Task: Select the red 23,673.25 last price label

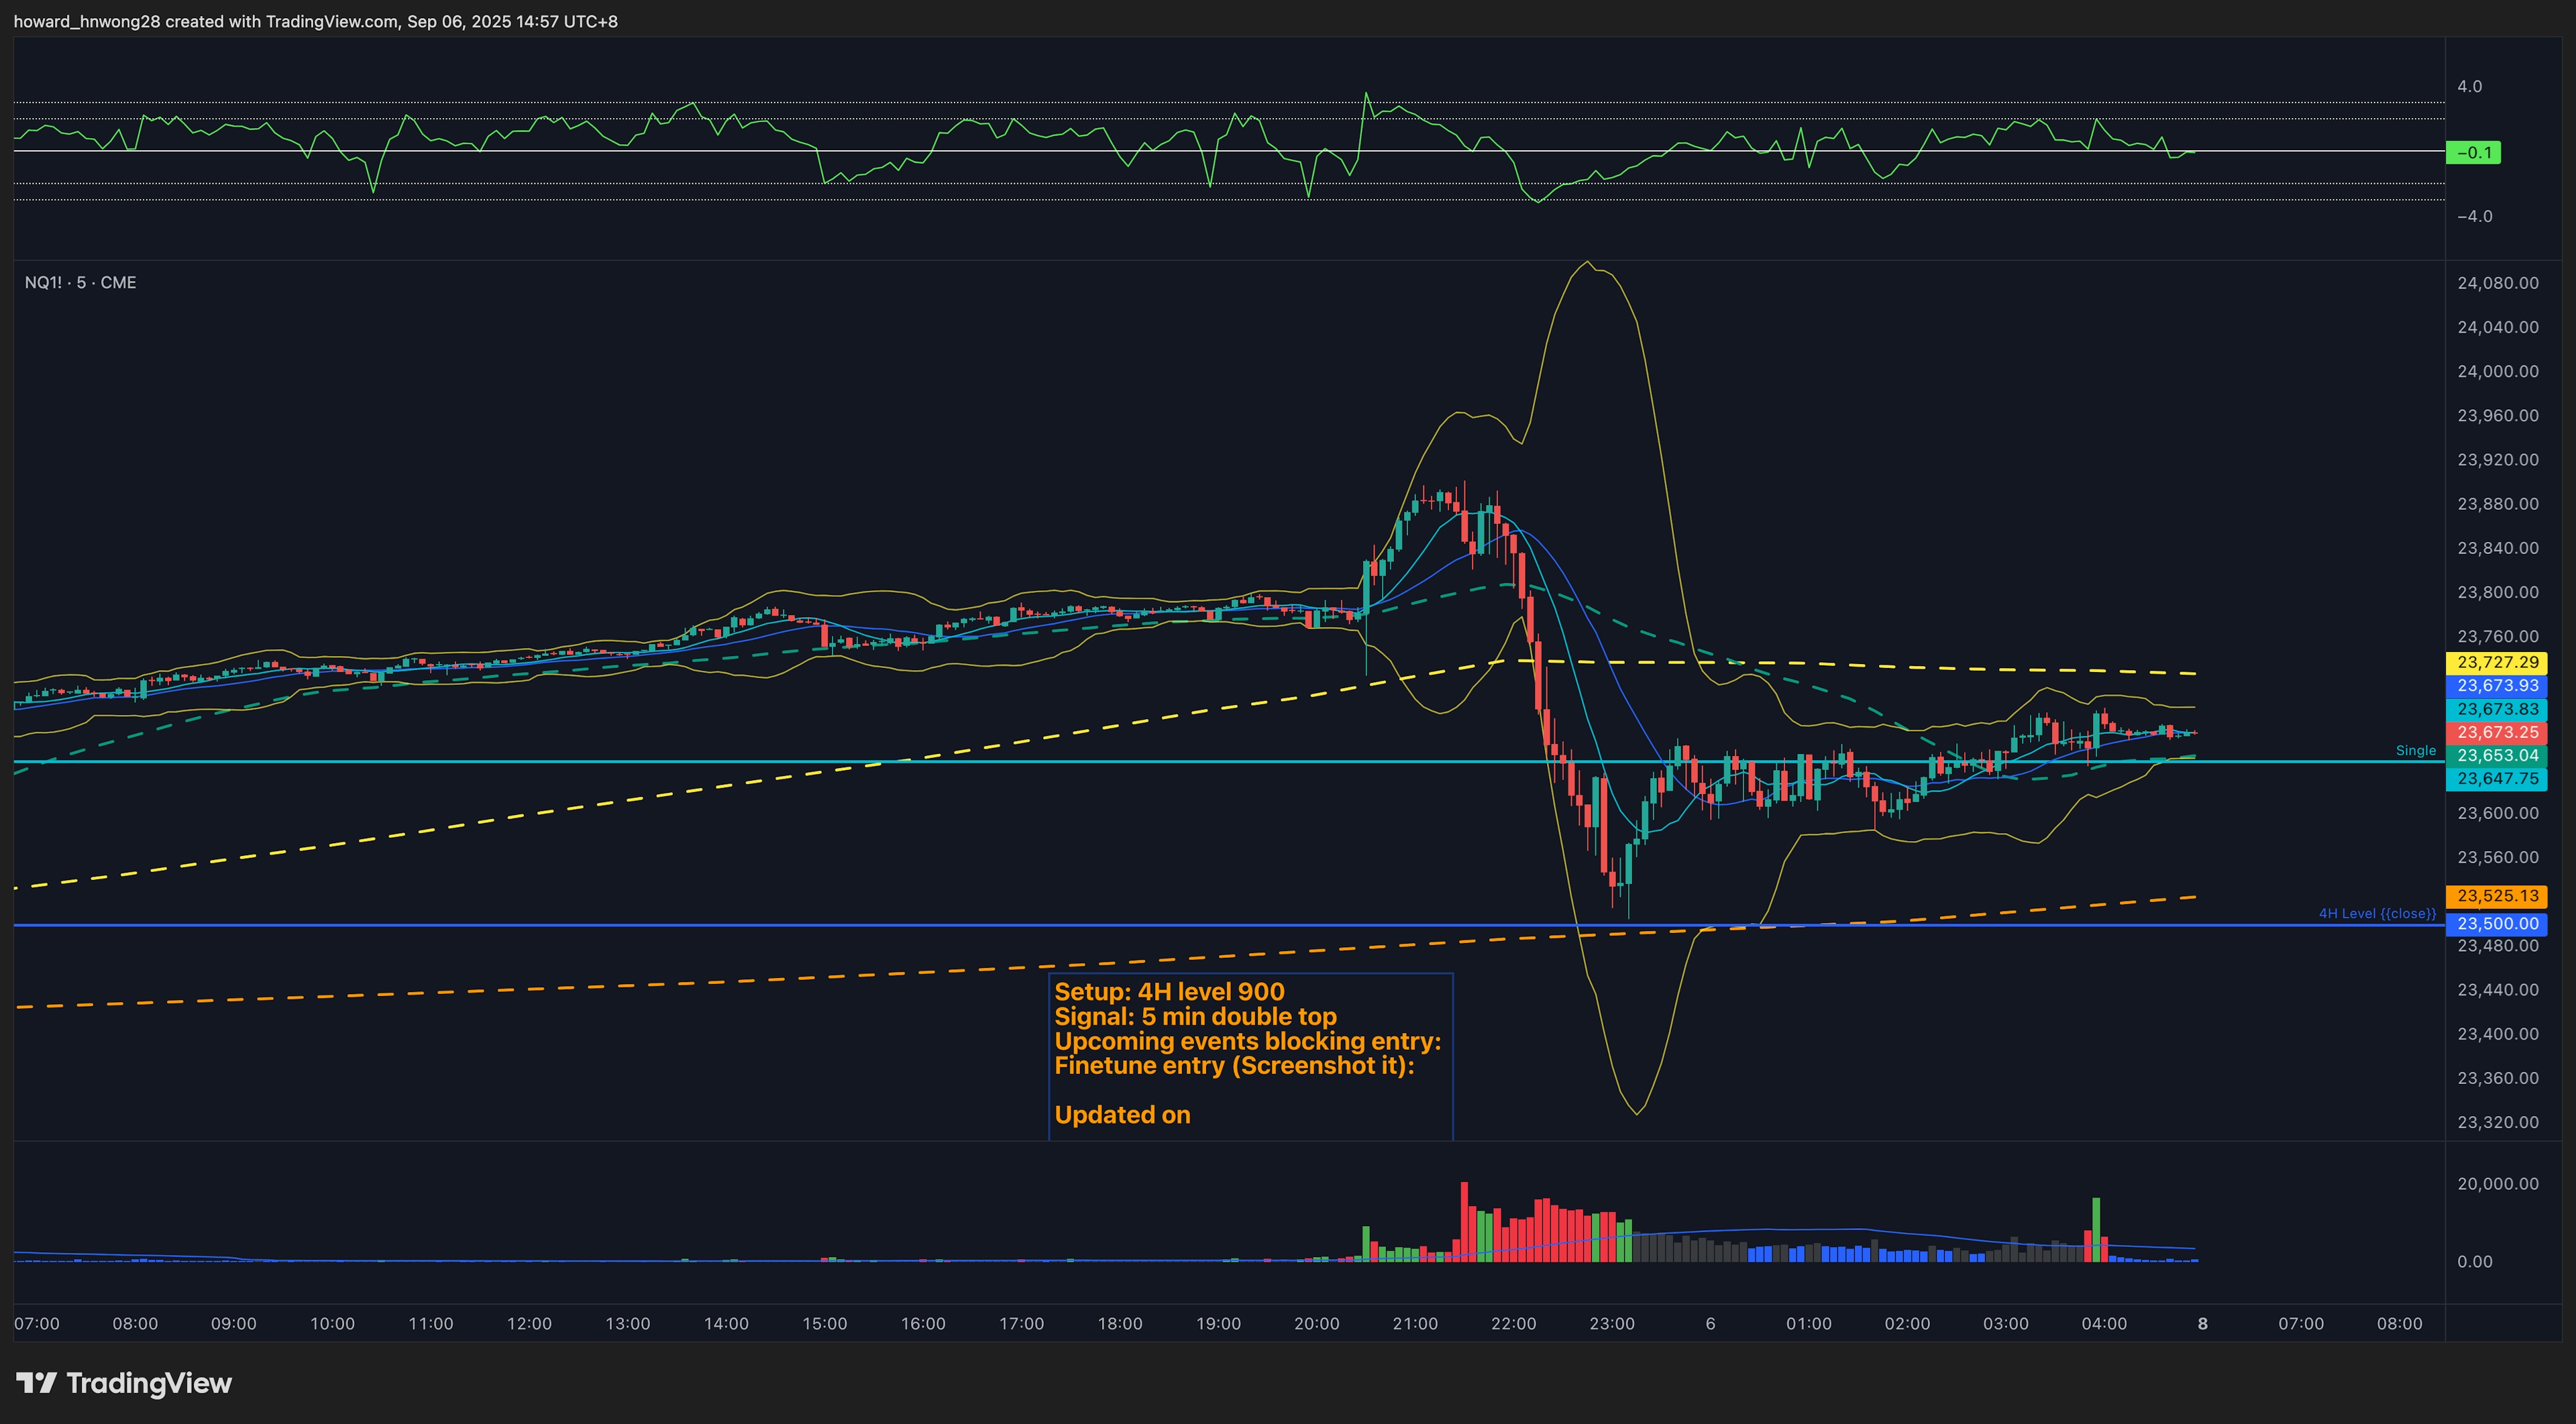Action: coord(2497,732)
